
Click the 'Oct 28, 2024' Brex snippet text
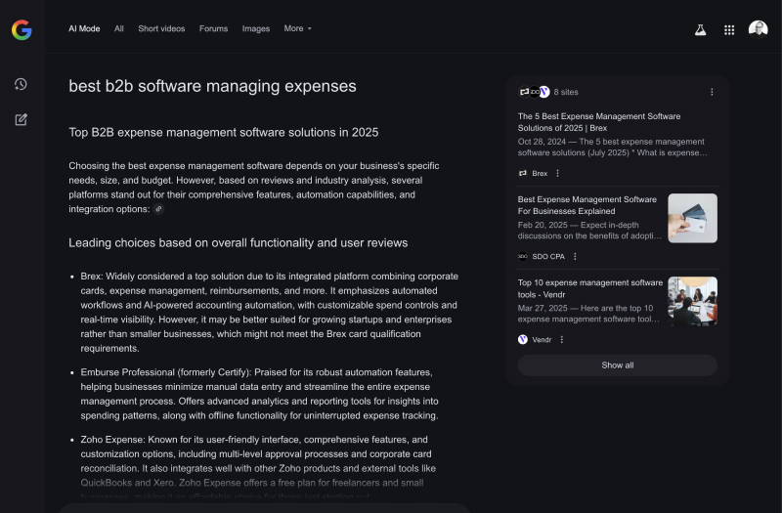613,148
